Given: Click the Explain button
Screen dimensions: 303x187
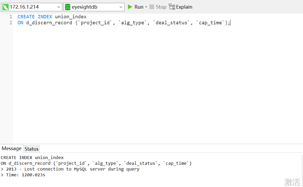Looking at the screenshot, I should [181, 7].
